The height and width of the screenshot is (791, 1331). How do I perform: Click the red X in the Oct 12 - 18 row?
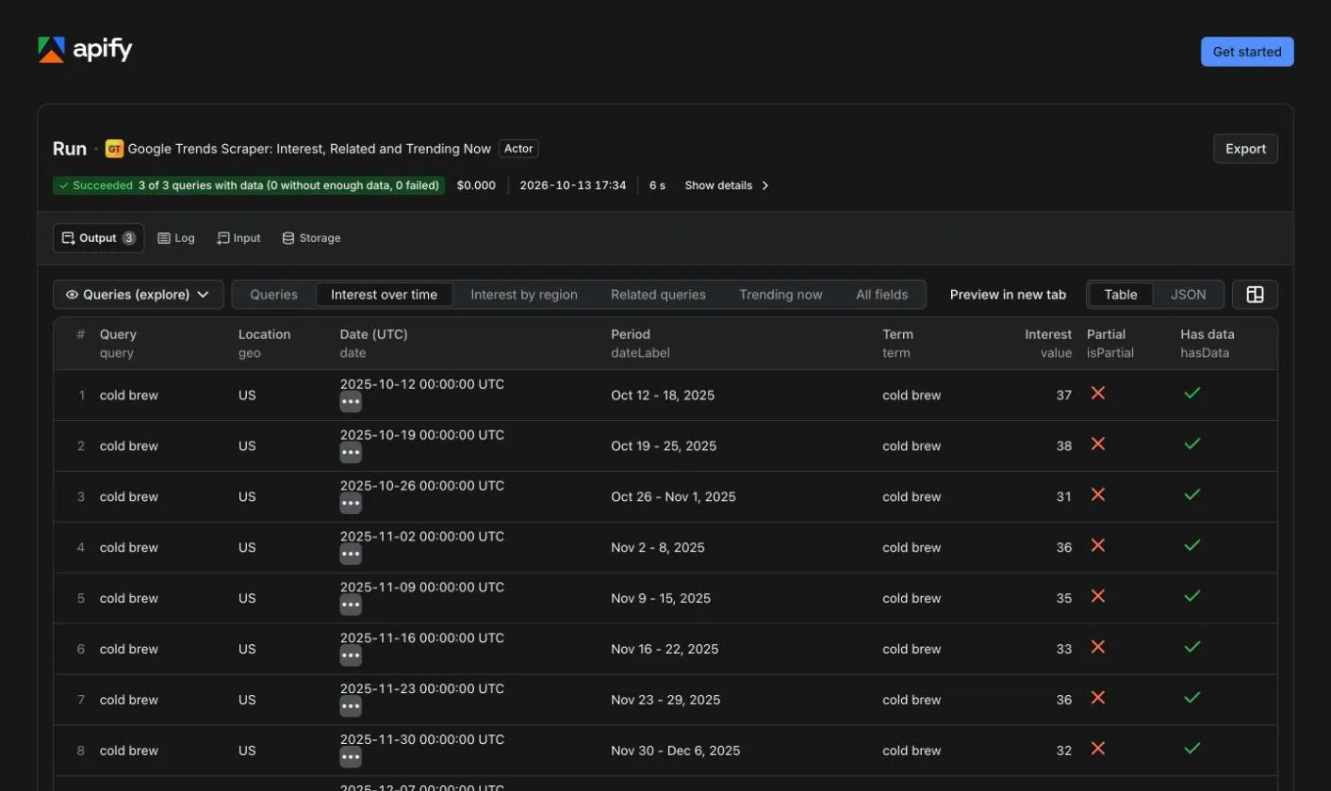[x=1098, y=394]
